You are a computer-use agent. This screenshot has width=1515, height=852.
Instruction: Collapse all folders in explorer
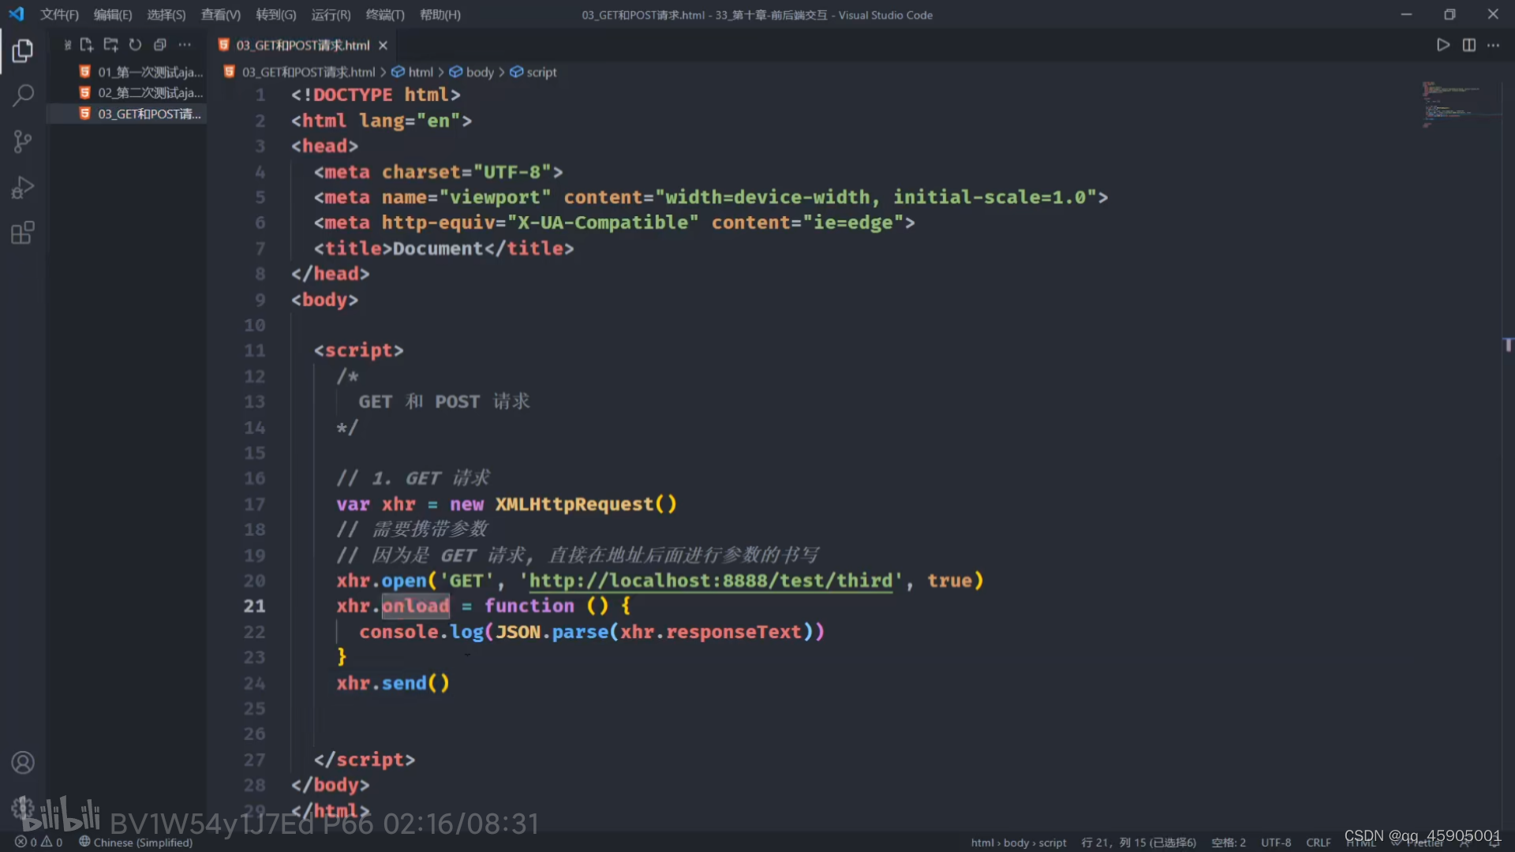[x=159, y=45]
